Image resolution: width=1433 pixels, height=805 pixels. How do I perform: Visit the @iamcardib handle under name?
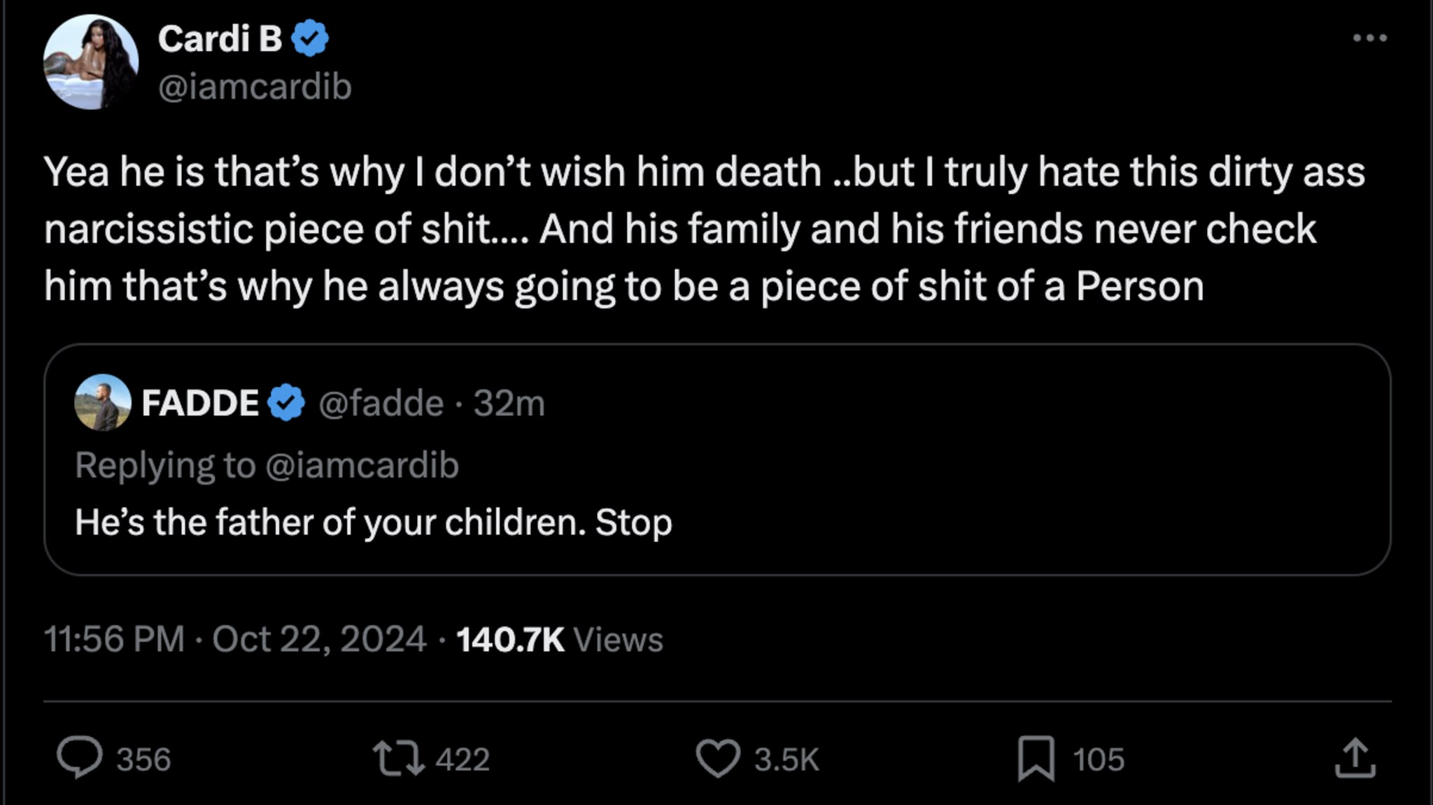(x=255, y=87)
